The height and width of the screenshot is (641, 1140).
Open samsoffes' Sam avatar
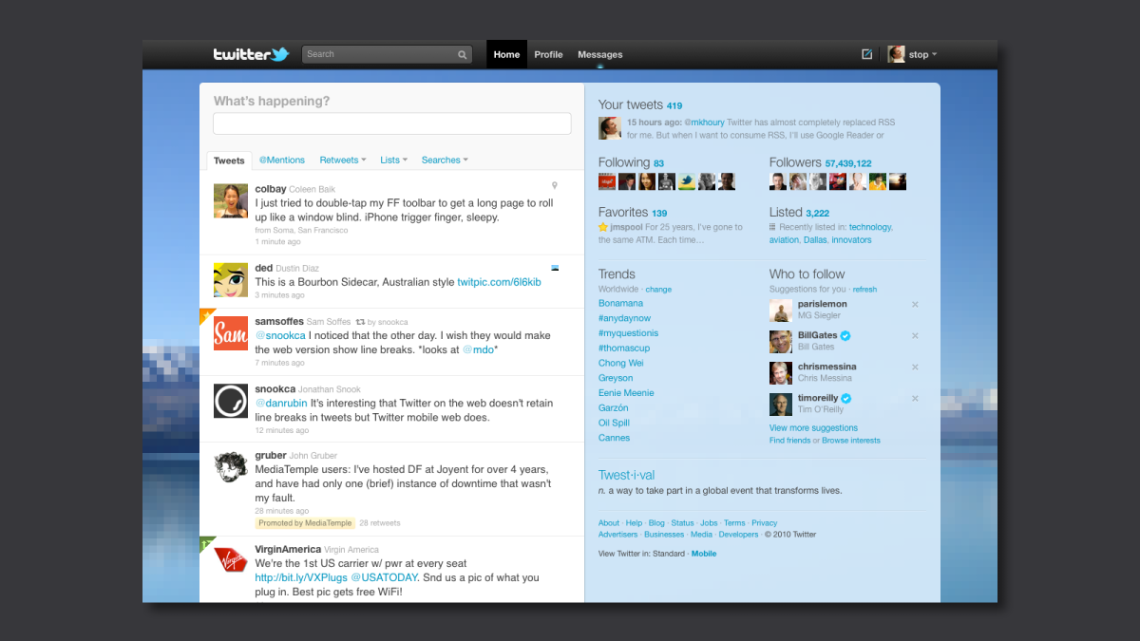point(231,333)
